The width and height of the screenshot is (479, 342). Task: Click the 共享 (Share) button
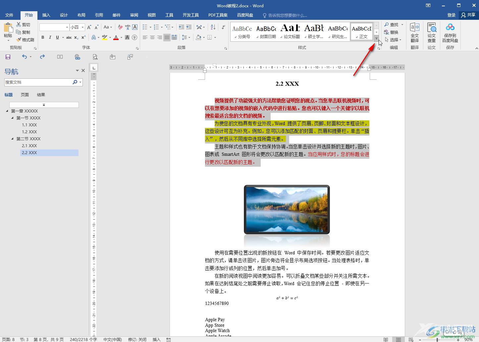point(468,15)
